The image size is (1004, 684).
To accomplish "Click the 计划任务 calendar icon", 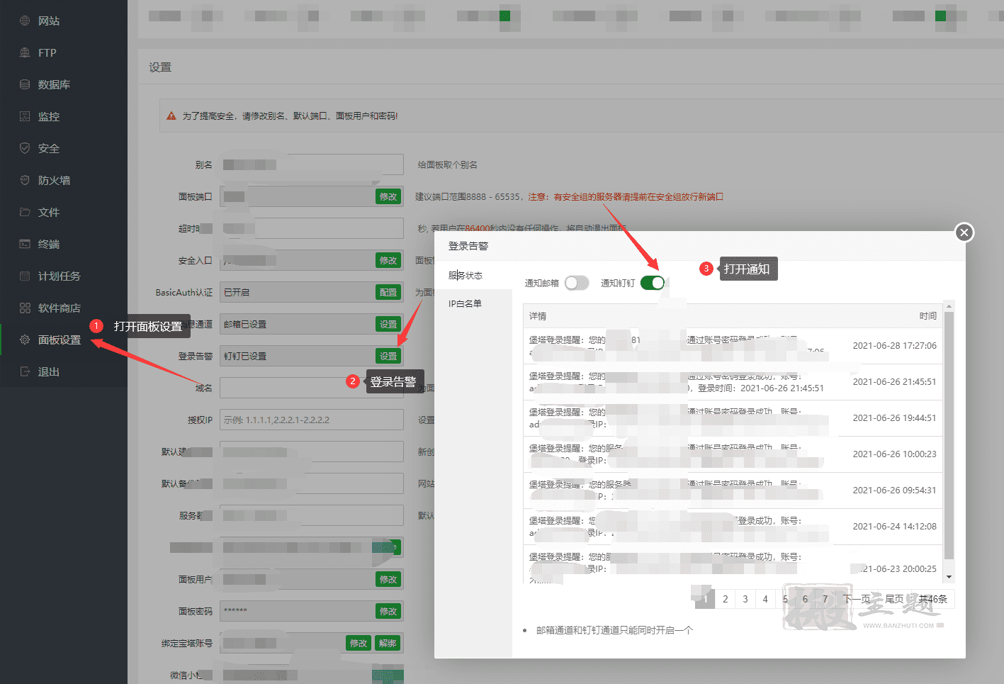I will pos(25,276).
